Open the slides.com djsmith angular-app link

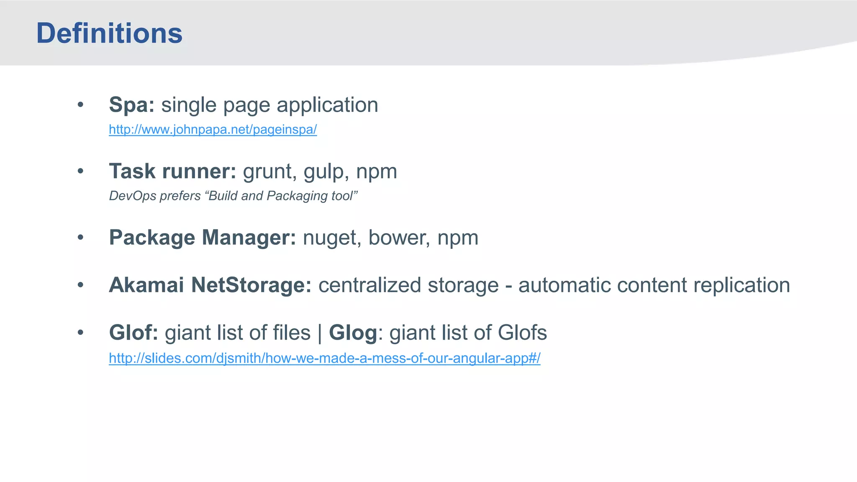click(x=325, y=358)
